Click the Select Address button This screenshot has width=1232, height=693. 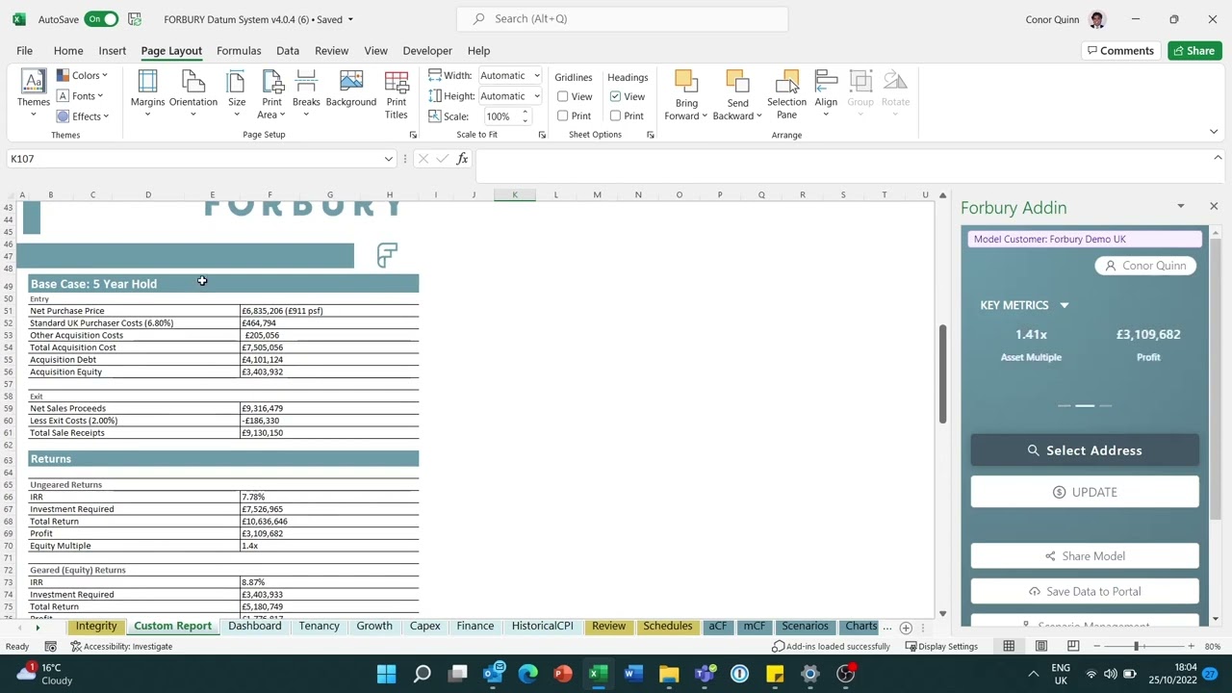pos(1085,450)
